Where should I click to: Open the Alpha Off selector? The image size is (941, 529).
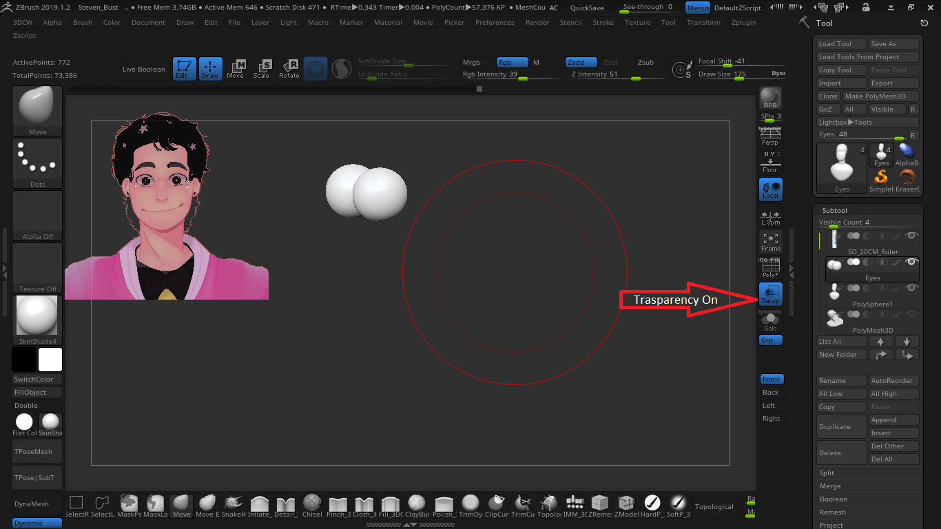tap(37, 216)
